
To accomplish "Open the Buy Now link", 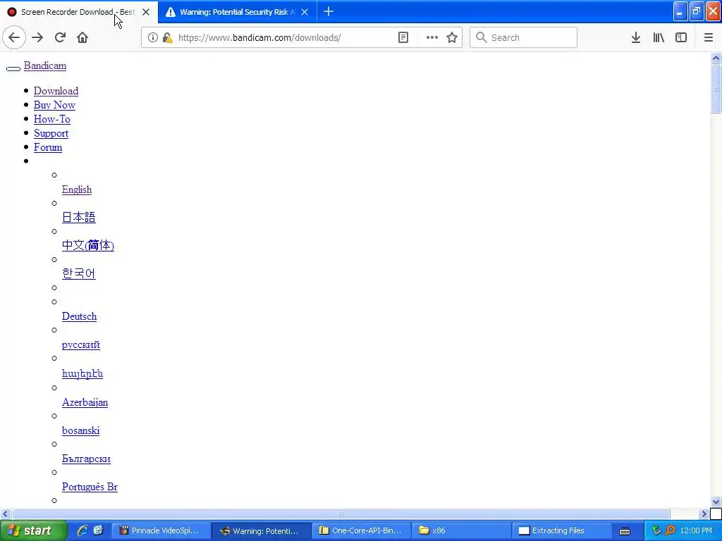I will point(54,106).
